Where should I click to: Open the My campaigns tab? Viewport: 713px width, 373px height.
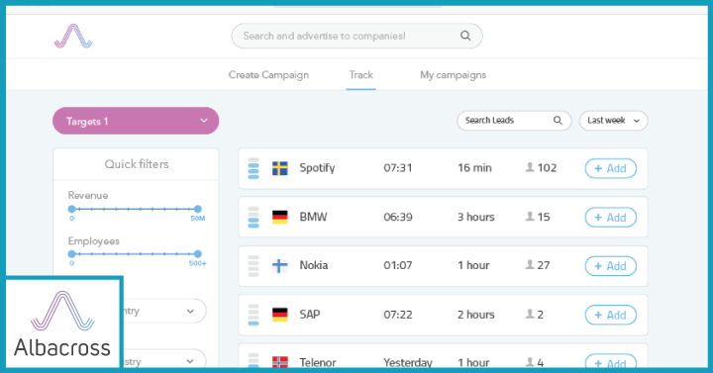453,75
